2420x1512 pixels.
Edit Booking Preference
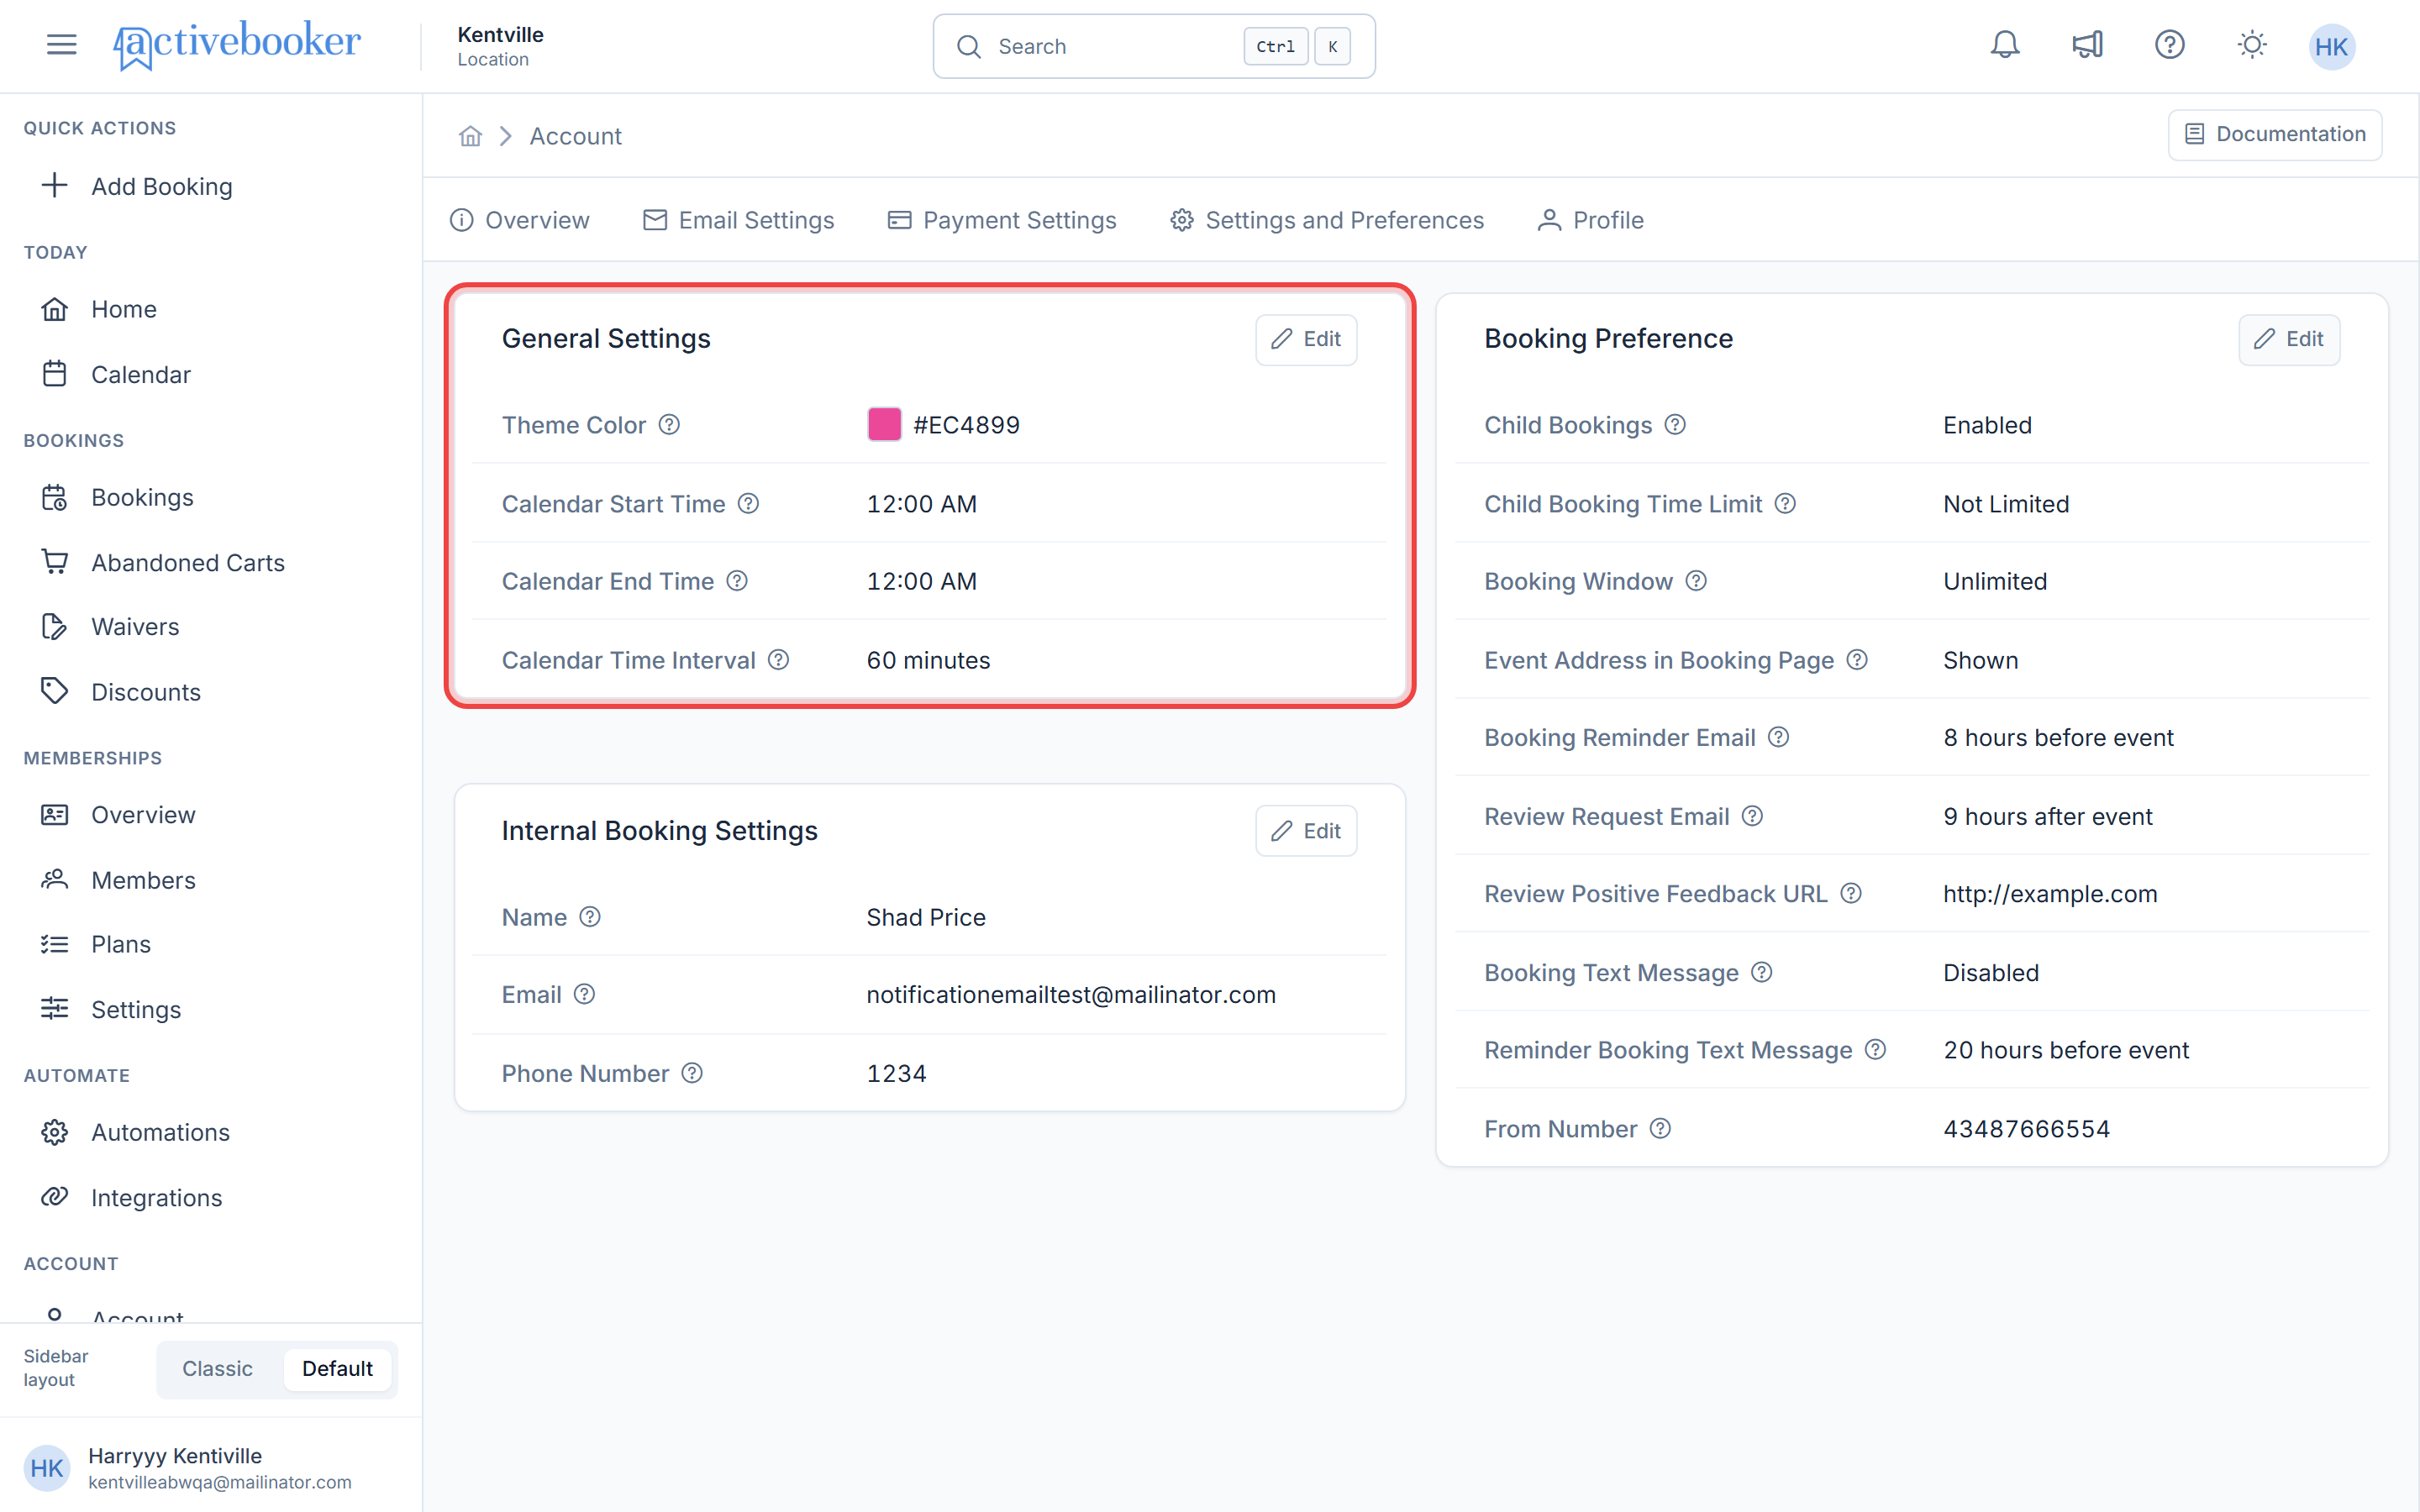tap(2289, 339)
